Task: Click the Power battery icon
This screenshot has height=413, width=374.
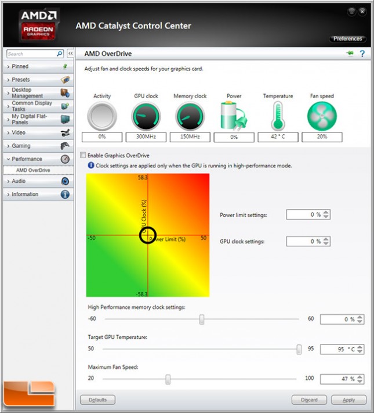Action: (234, 116)
